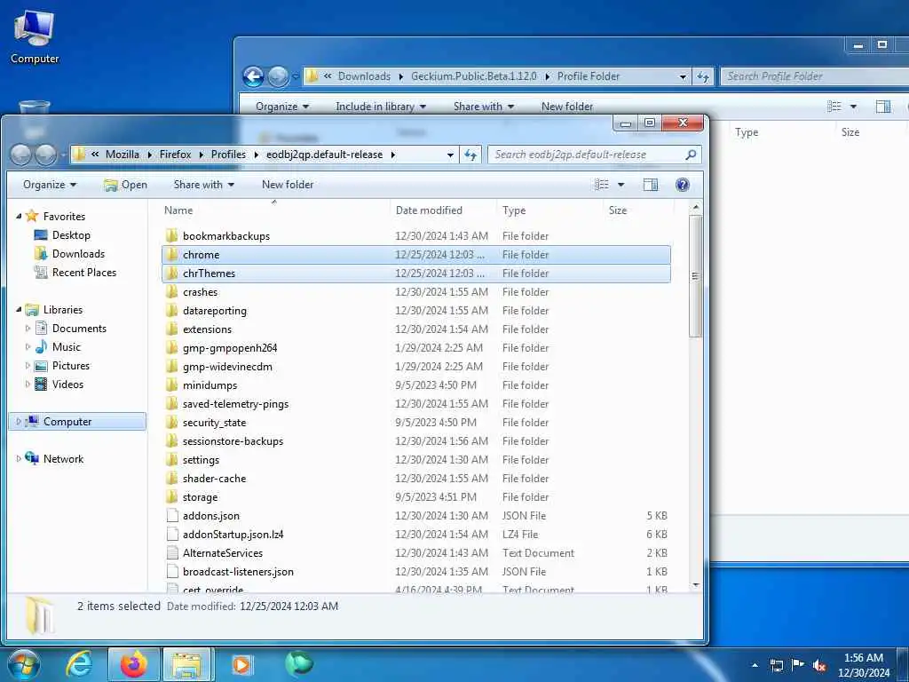The width and height of the screenshot is (909, 682).
Task: Select broadcast-listeners.json file
Action: tap(238, 572)
